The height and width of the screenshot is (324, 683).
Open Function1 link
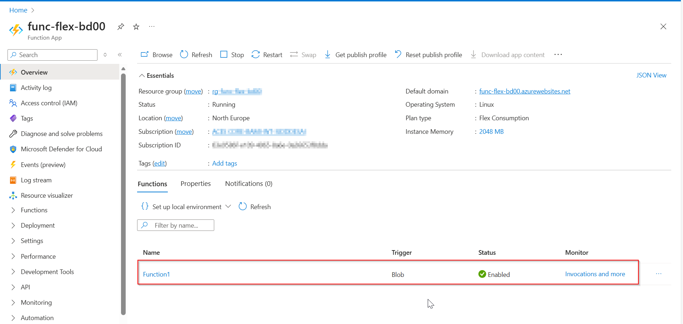click(x=156, y=274)
